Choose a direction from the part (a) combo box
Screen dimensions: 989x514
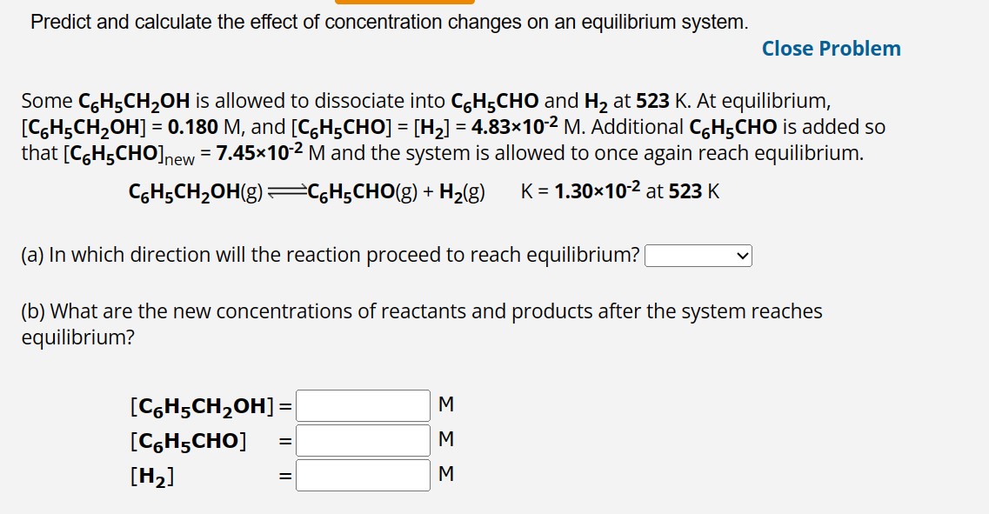tap(698, 256)
